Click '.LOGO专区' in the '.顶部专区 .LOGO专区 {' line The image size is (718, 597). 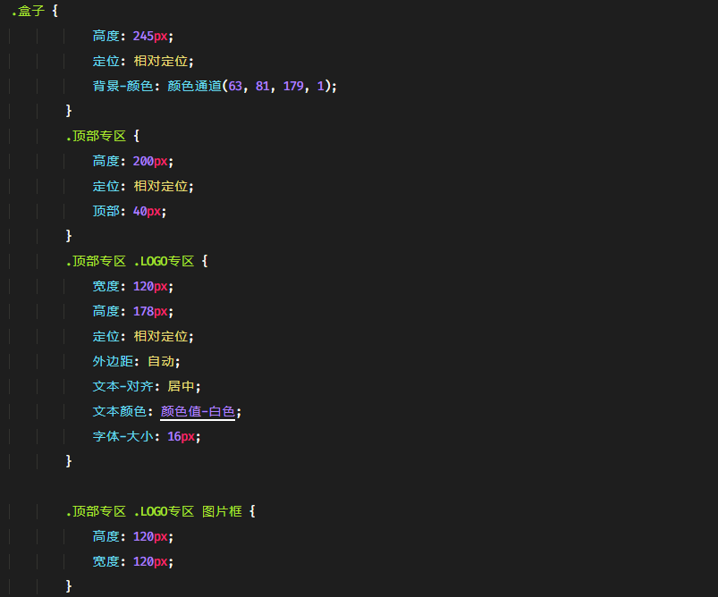coord(164,262)
